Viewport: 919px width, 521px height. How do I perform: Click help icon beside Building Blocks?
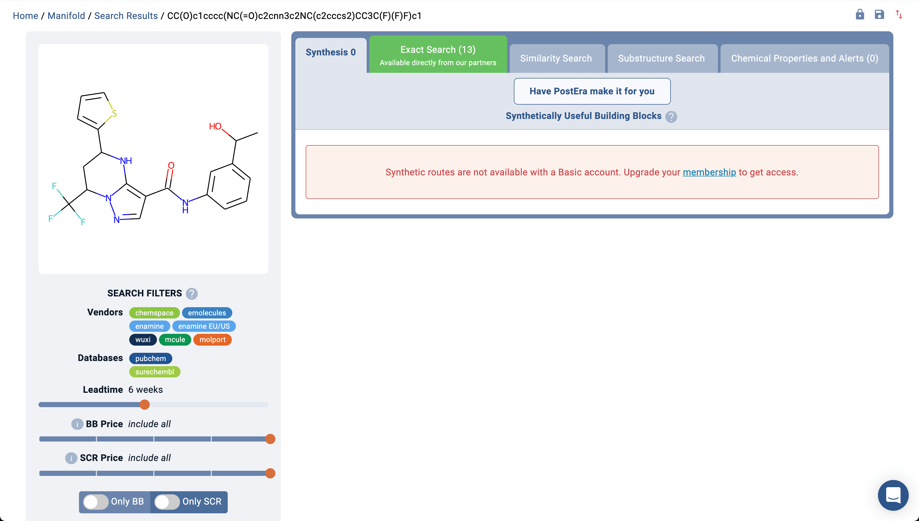(x=671, y=117)
